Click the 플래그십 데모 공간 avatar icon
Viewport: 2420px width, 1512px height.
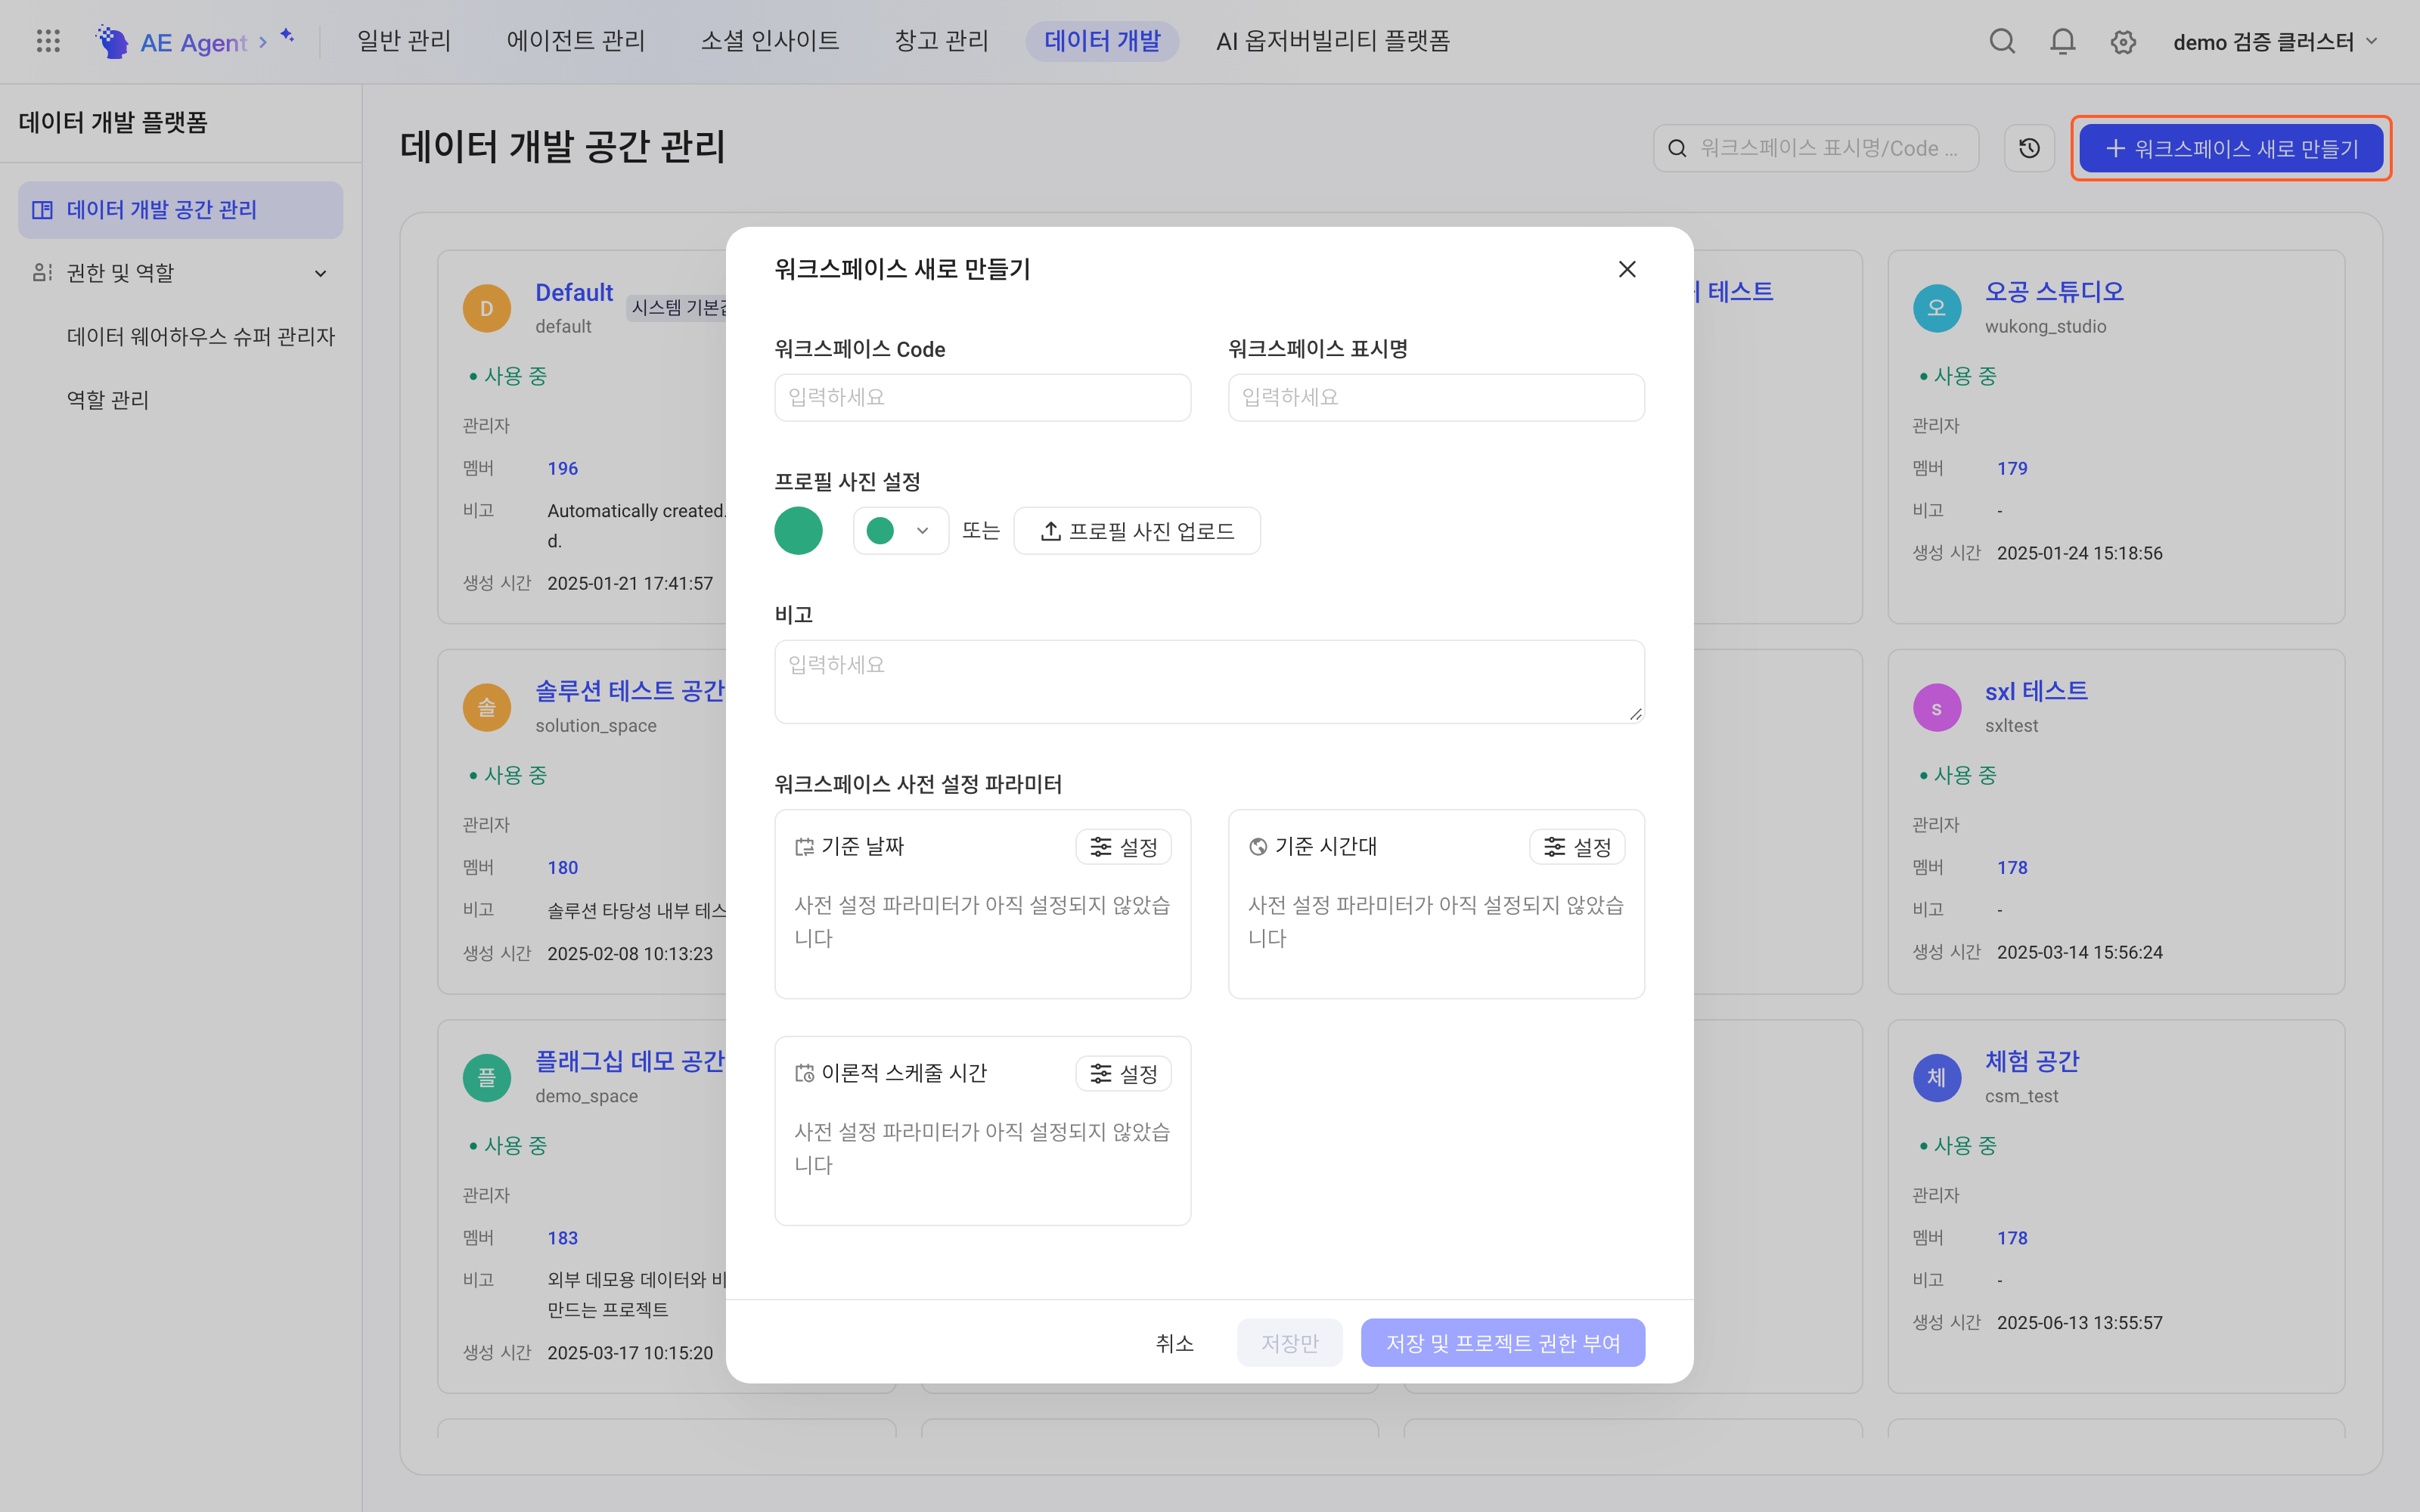pos(487,1078)
